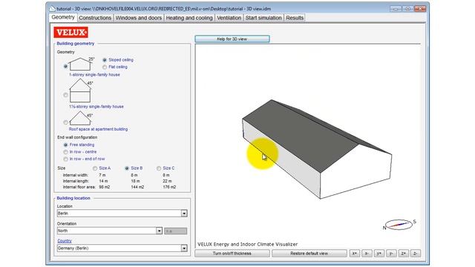Click the '144 m2' floor area value
Viewport: 475px width, 267px height.
click(x=137, y=187)
